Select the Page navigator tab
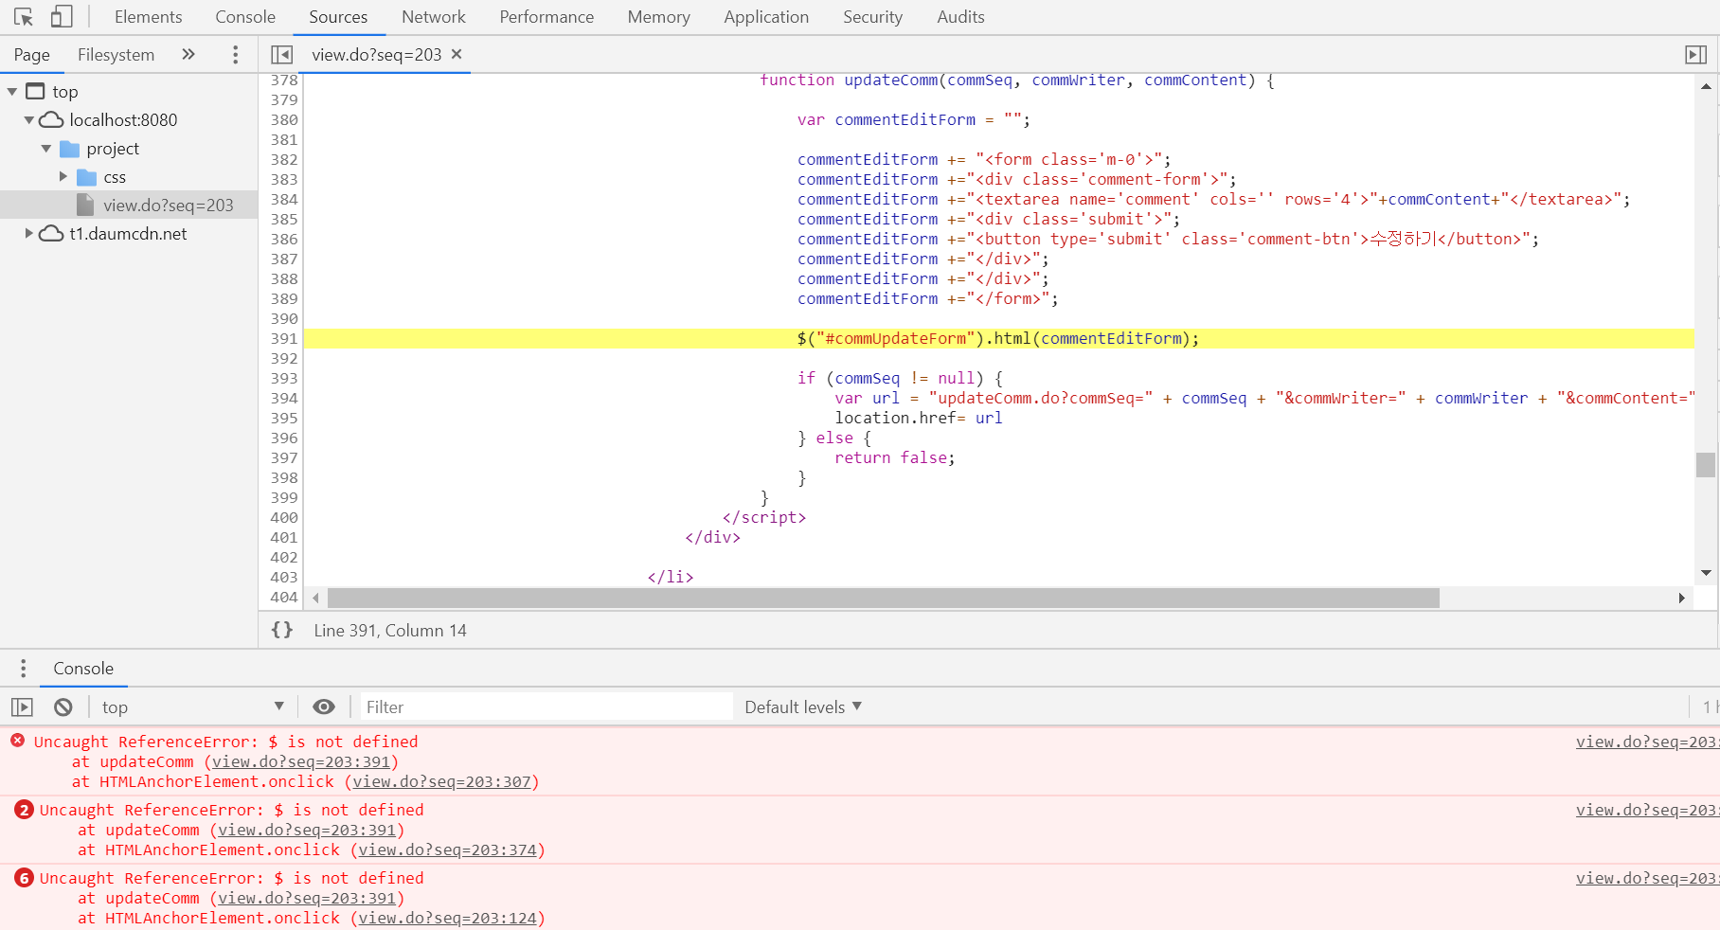 31,55
